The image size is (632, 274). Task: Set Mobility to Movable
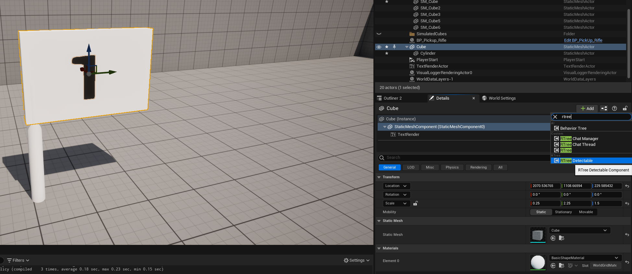pos(586,212)
